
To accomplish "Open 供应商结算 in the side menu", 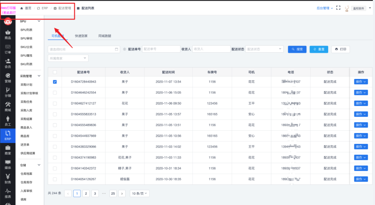I will [x=28, y=153].
